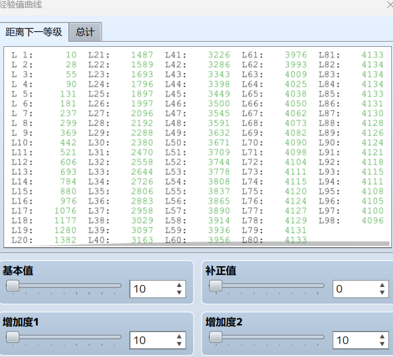Viewport: 393px width, 357px height.
Task: Click the L75 value 4120
Action: click(296, 191)
